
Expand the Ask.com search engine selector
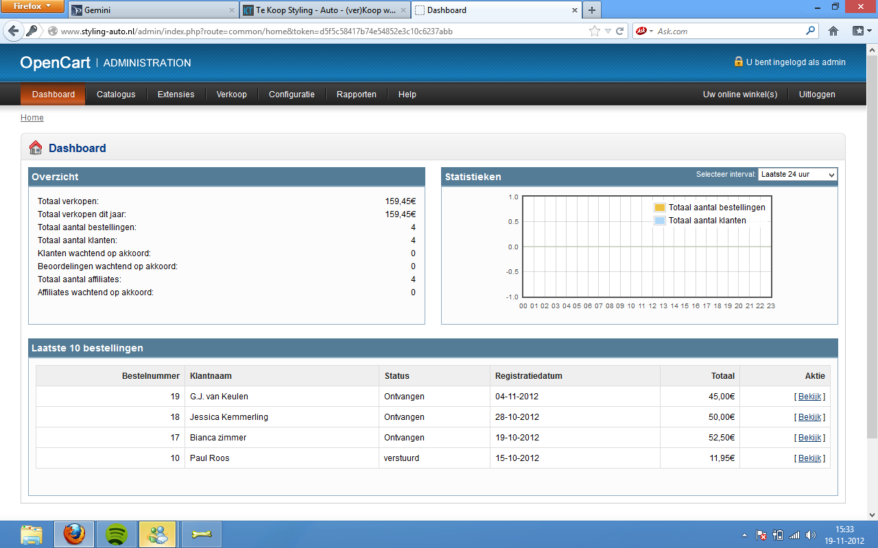coord(643,31)
